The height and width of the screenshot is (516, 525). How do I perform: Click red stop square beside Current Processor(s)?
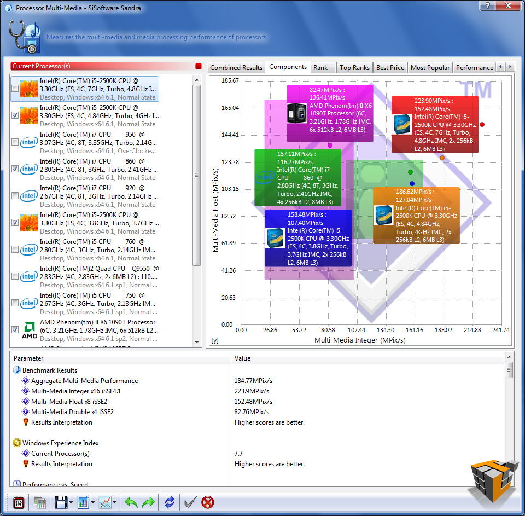pos(198,66)
